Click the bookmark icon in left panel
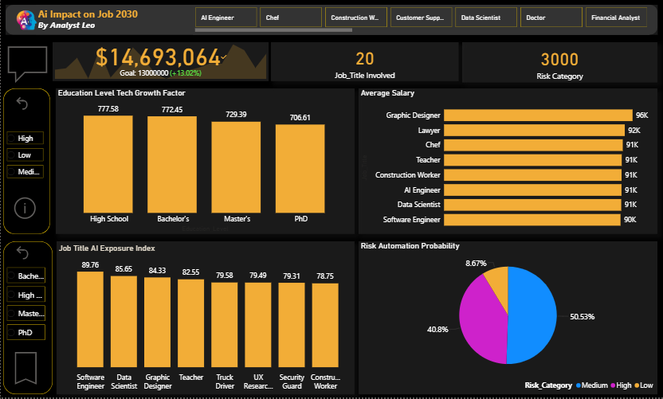Viewport: 663px width, 399px height. click(25, 366)
